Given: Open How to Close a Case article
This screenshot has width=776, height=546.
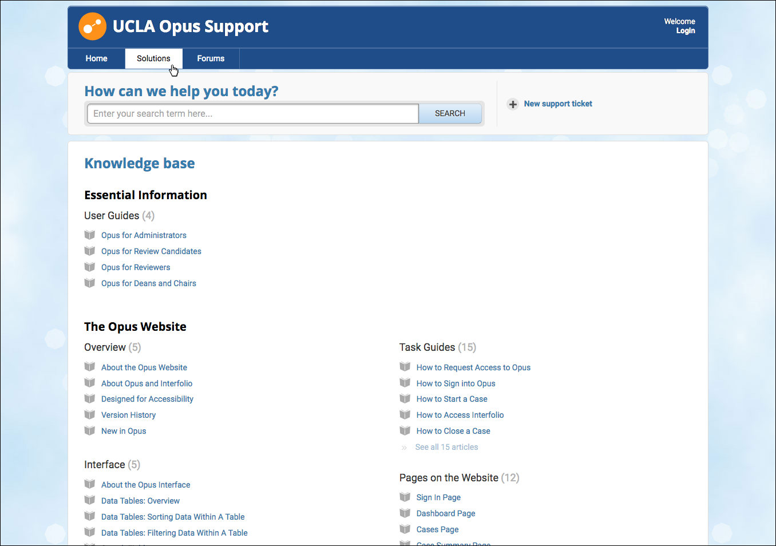Looking at the screenshot, I should [453, 431].
